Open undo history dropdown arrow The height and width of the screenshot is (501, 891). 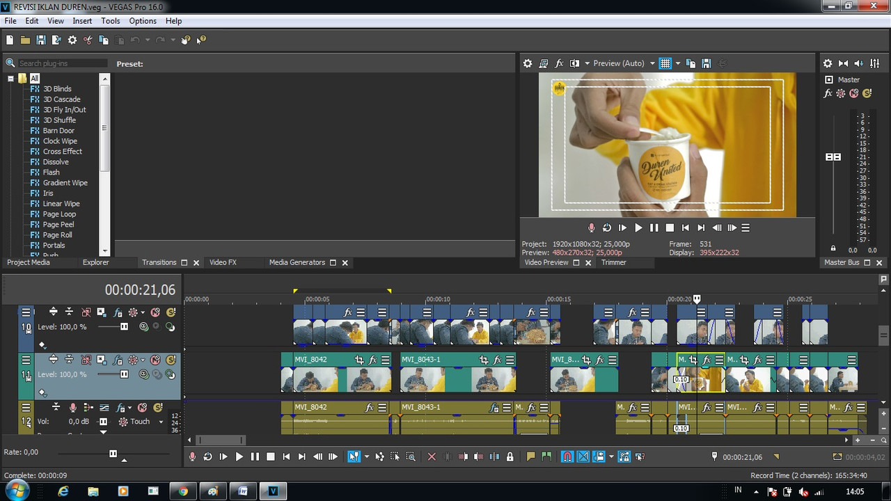147,40
